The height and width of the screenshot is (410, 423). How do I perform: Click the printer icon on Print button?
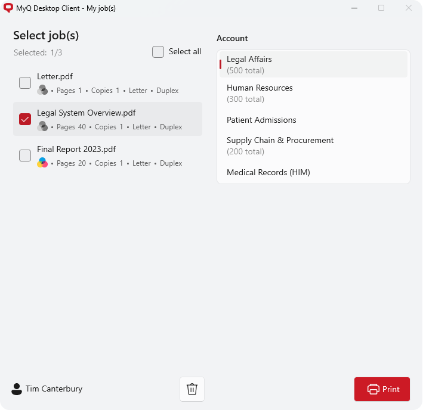[373, 389]
